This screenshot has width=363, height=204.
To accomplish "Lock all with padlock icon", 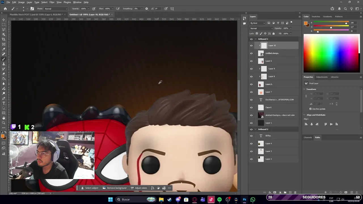I will (x=273, y=33).
